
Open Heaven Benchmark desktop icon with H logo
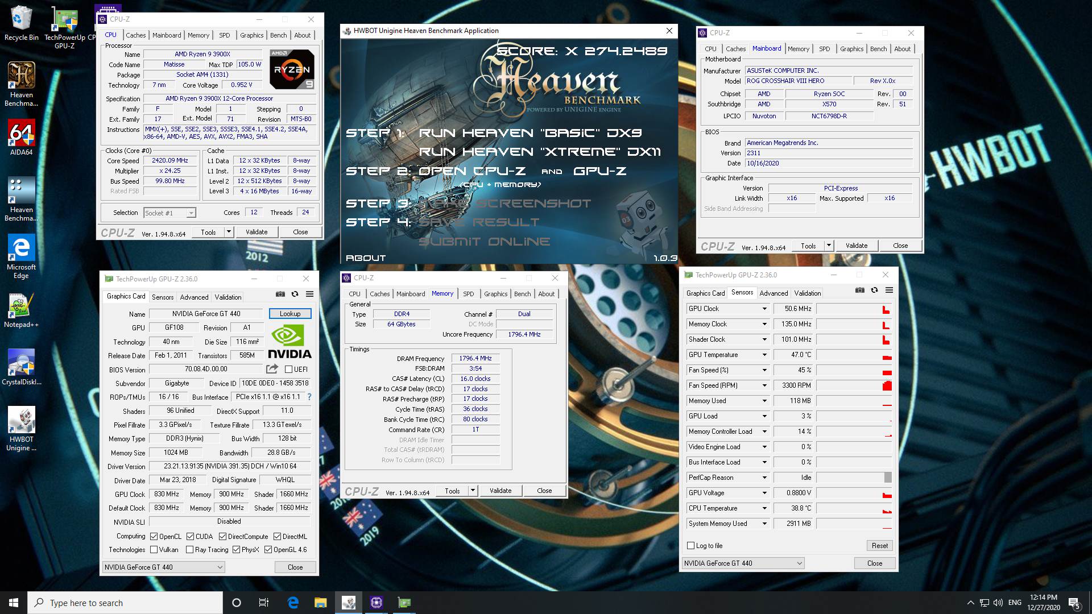point(21,84)
